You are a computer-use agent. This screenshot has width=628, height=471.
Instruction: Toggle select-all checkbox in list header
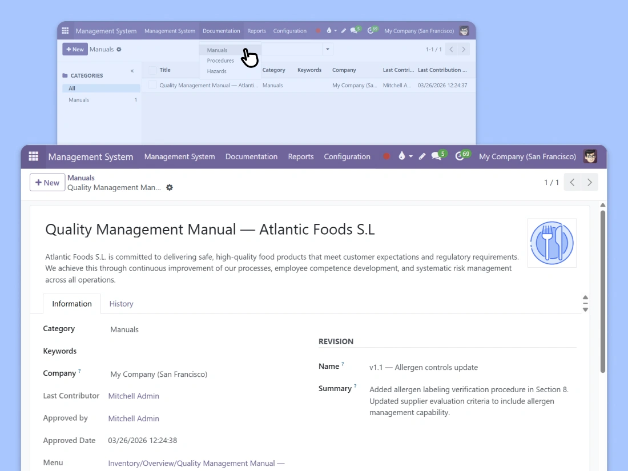pyautogui.click(x=152, y=70)
